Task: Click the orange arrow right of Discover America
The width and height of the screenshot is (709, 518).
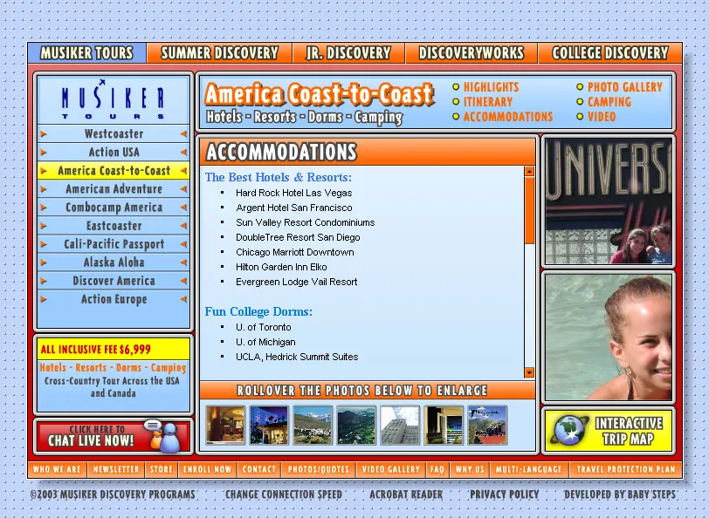Action: (183, 281)
